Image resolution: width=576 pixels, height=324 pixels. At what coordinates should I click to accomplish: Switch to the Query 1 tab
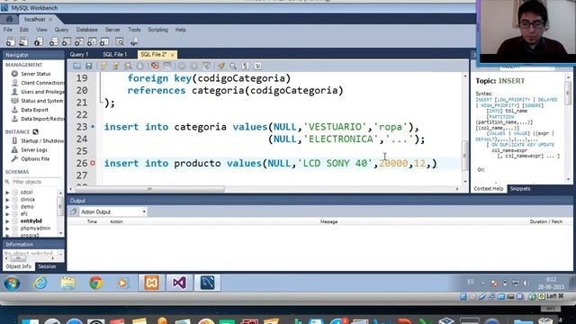(x=79, y=54)
